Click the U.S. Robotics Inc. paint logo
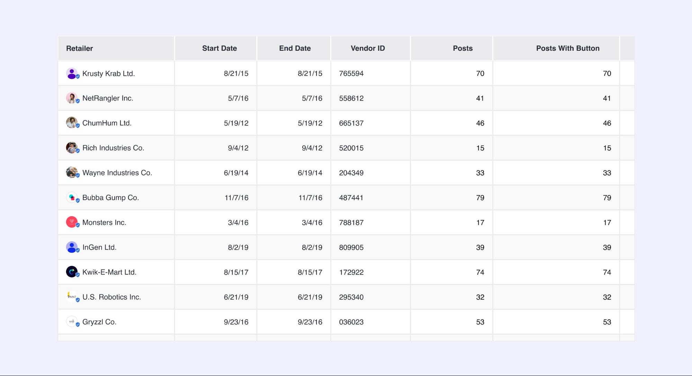 pos(72,297)
